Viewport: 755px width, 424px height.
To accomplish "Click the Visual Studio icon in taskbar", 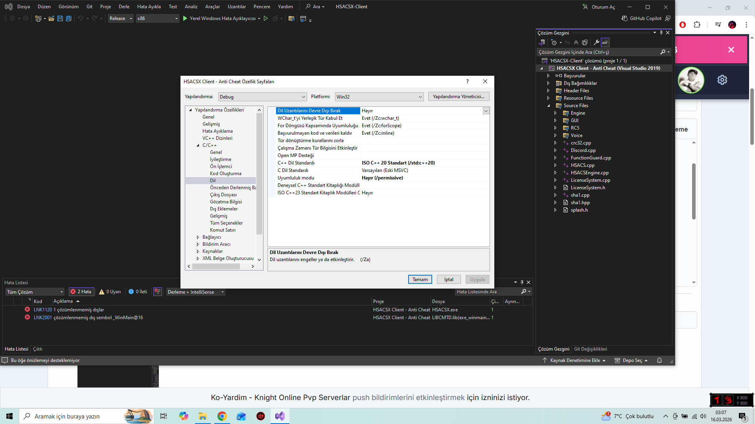I will (x=280, y=416).
